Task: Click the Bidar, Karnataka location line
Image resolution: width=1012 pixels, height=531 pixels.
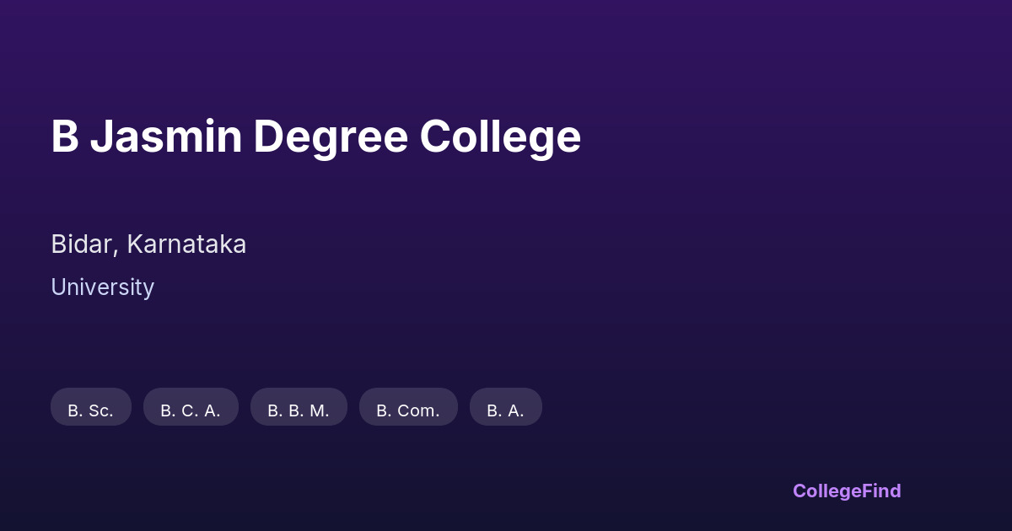Action: pos(148,244)
